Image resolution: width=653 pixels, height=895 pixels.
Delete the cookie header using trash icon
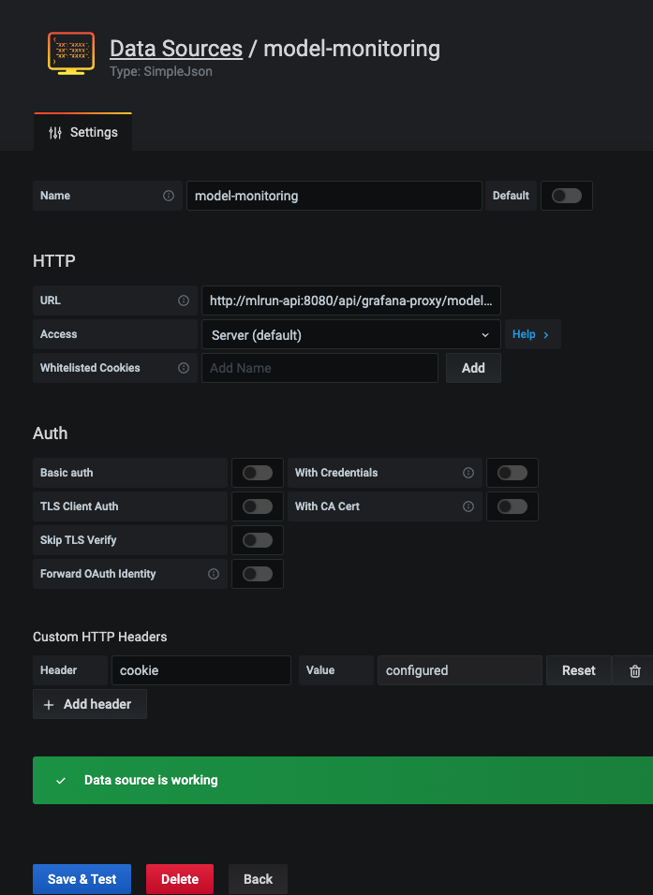click(x=634, y=671)
